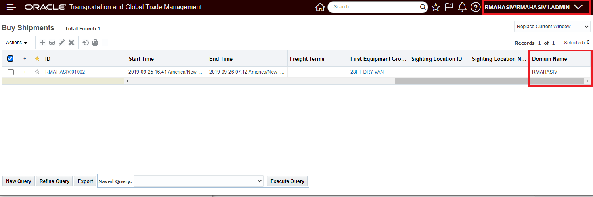Open the Help question mark icon
The height and width of the screenshot is (197, 593).
pyautogui.click(x=476, y=7)
